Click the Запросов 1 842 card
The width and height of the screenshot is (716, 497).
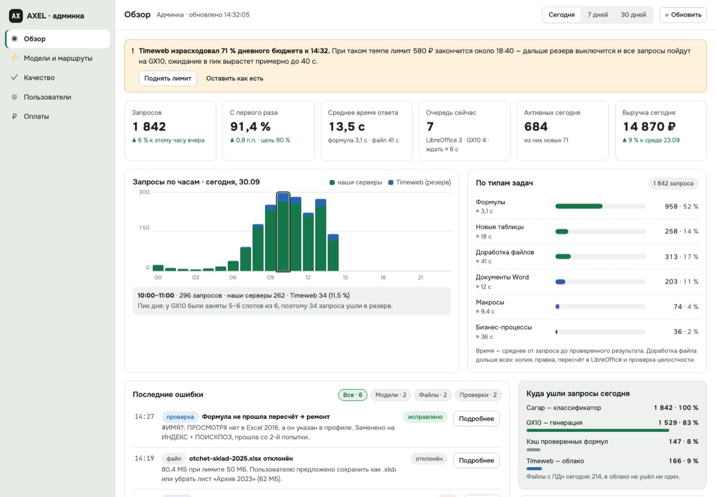click(170, 131)
